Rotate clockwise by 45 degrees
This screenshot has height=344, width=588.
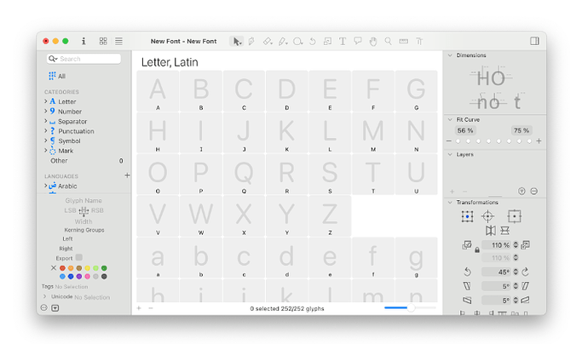(x=524, y=272)
